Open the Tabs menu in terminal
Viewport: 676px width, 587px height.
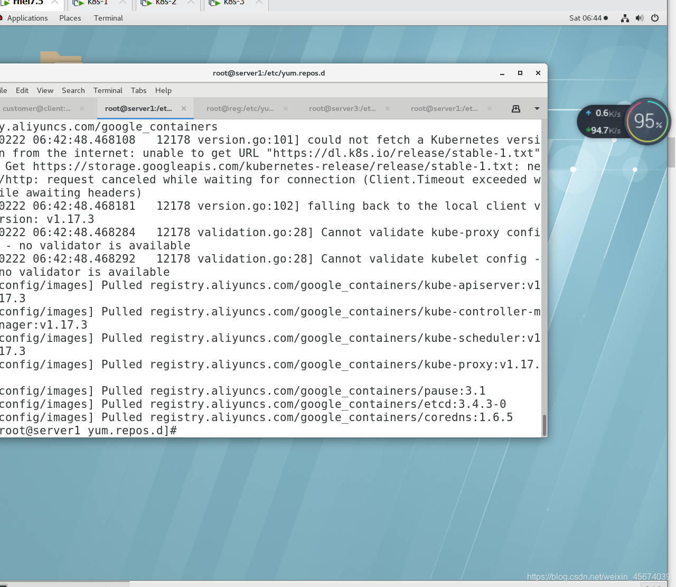coord(139,90)
